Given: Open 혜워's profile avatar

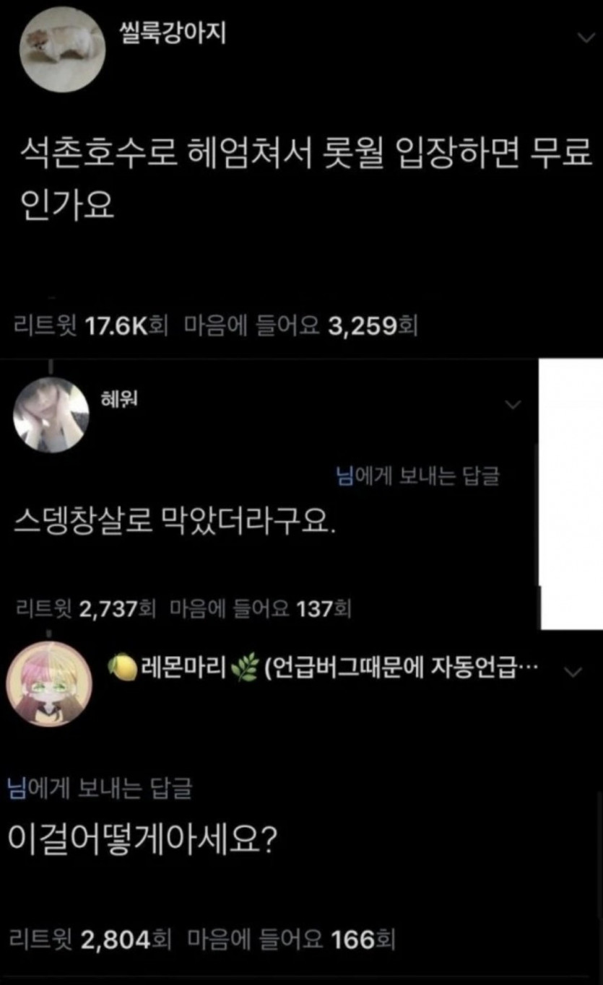Looking at the screenshot, I should click(x=51, y=414).
